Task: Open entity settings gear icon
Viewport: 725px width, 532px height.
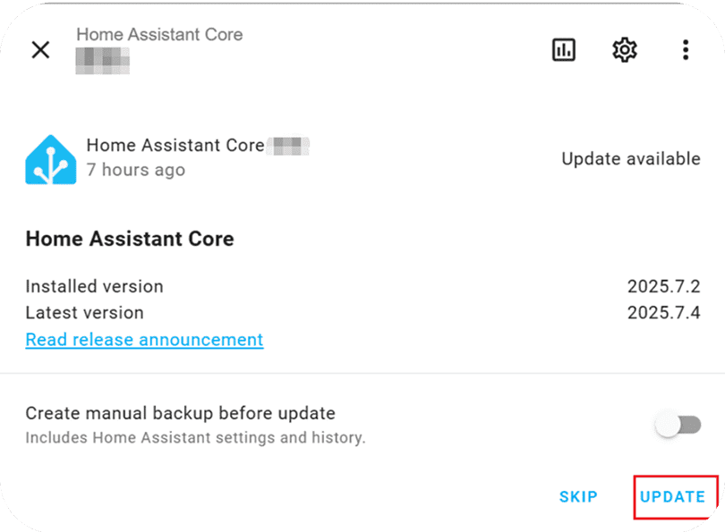Action: click(x=624, y=50)
